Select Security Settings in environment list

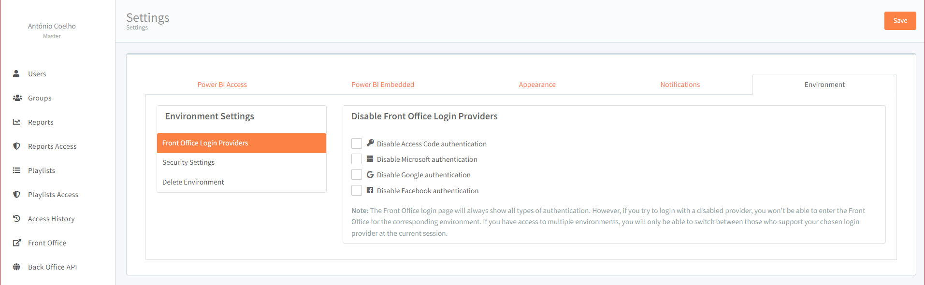(x=188, y=162)
